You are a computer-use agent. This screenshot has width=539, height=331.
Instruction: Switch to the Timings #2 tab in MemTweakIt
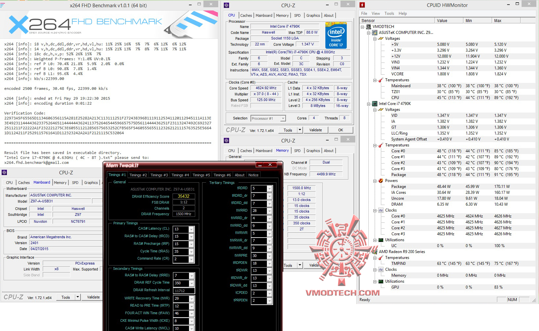(138, 175)
